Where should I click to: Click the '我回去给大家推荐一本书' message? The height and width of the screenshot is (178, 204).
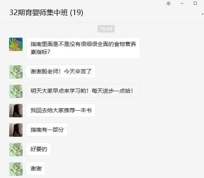click(61, 110)
